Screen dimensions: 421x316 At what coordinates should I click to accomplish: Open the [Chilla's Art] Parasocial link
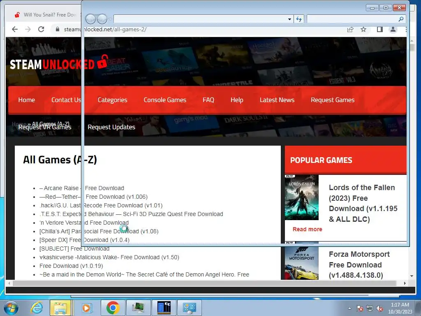(x=99, y=231)
